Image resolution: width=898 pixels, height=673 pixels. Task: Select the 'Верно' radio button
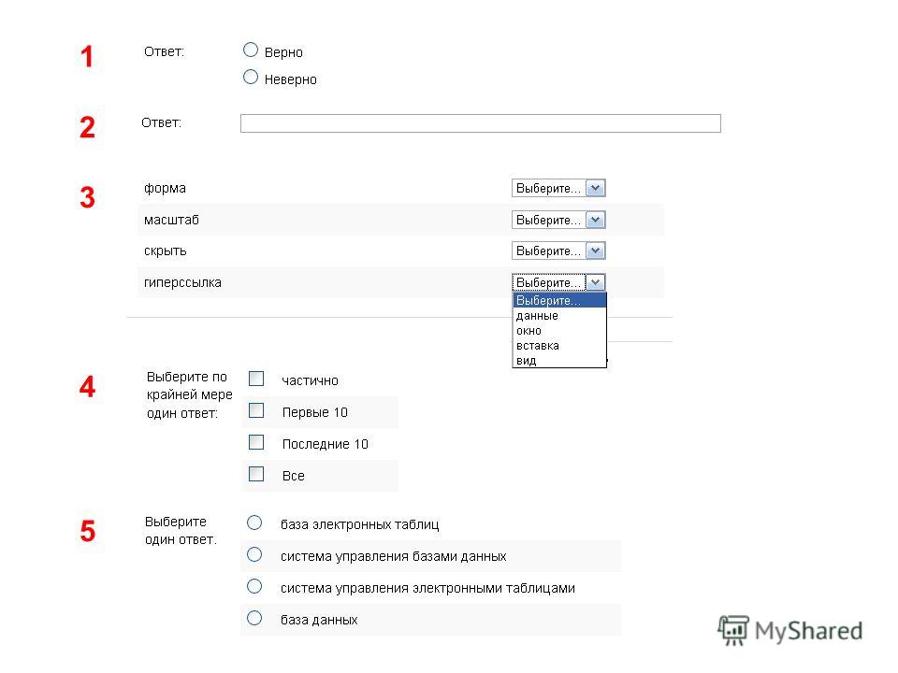pos(251,50)
